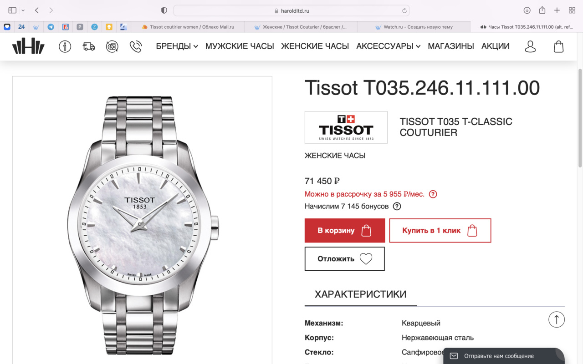Open the ЖЕНСКИЕ ЧАСЫ menu item

pyautogui.click(x=315, y=46)
